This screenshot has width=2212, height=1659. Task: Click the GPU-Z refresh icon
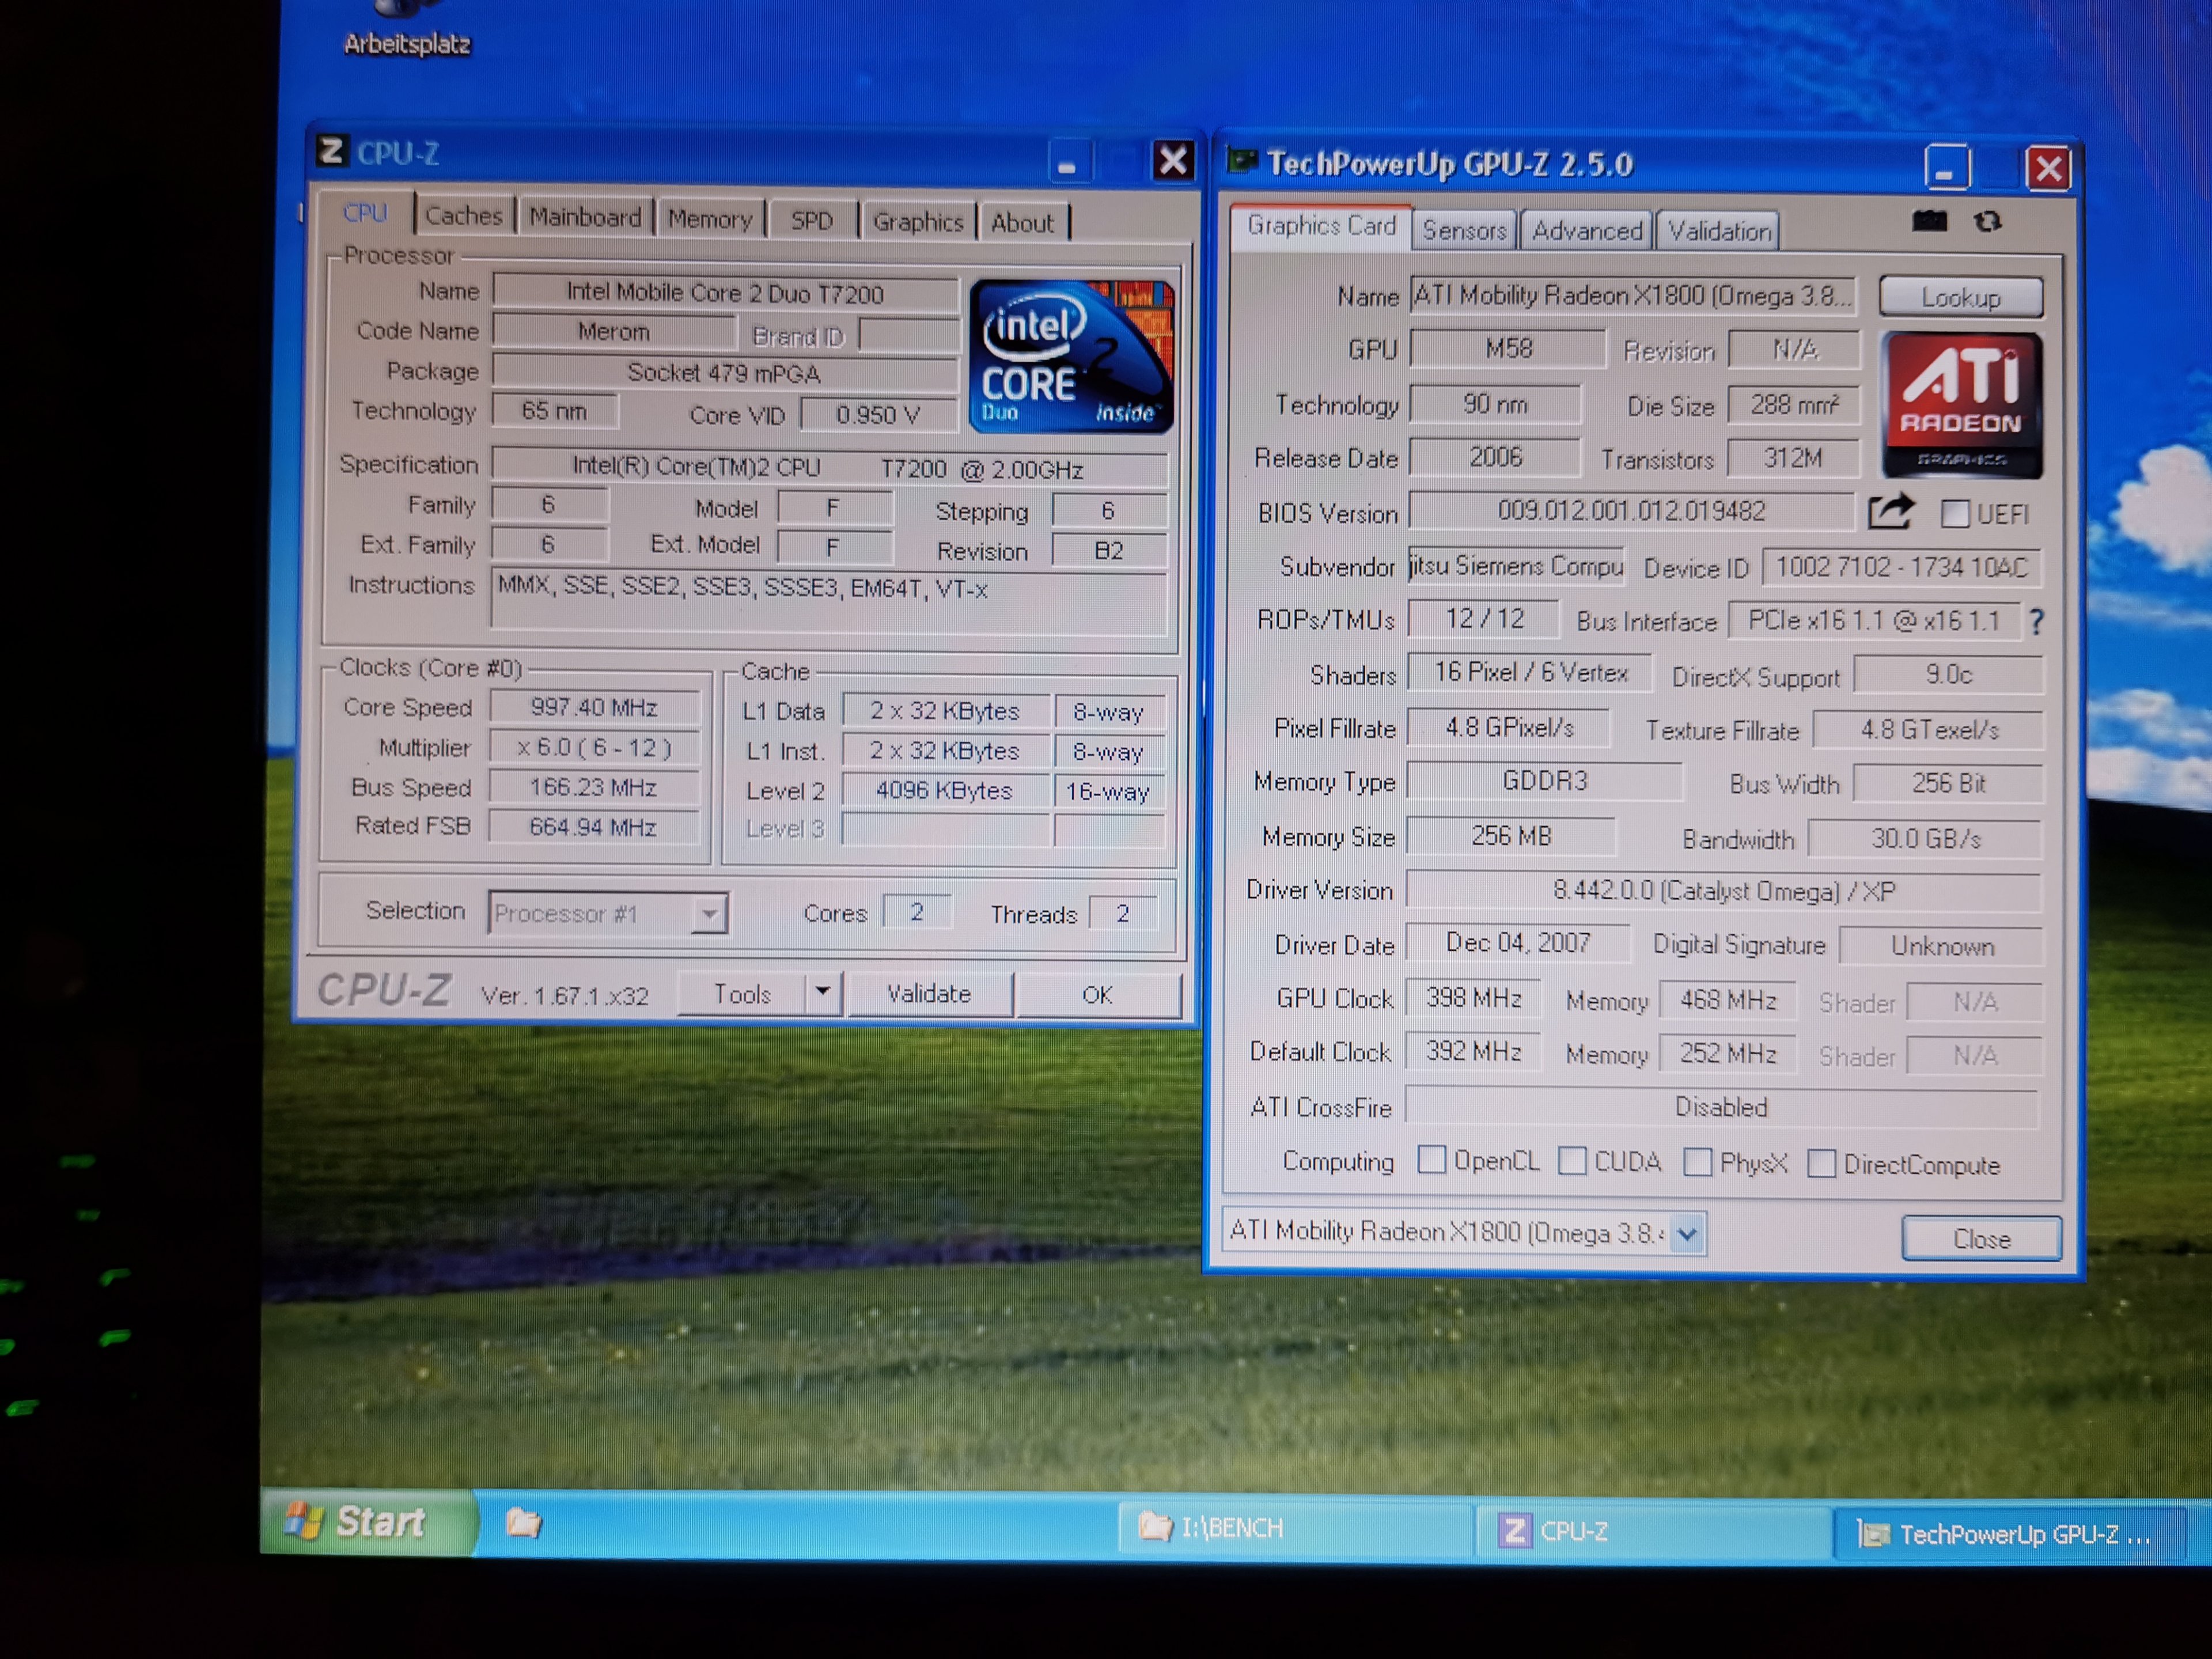[x=1987, y=221]
